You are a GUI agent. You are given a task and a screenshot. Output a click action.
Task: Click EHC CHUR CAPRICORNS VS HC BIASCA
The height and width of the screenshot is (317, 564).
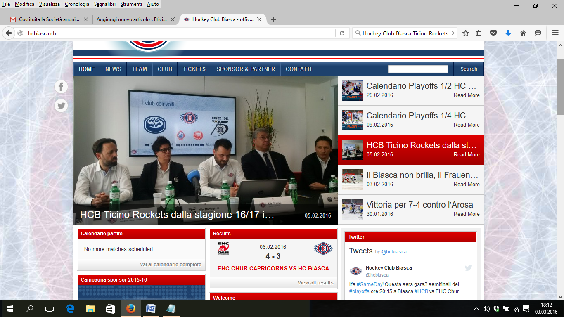click(x=273, y=268)
